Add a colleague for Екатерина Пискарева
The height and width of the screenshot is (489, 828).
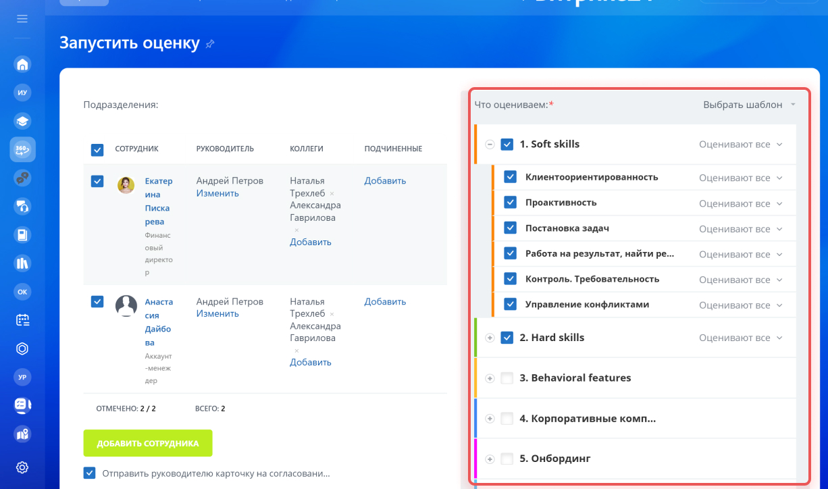(x=311, y=242)
